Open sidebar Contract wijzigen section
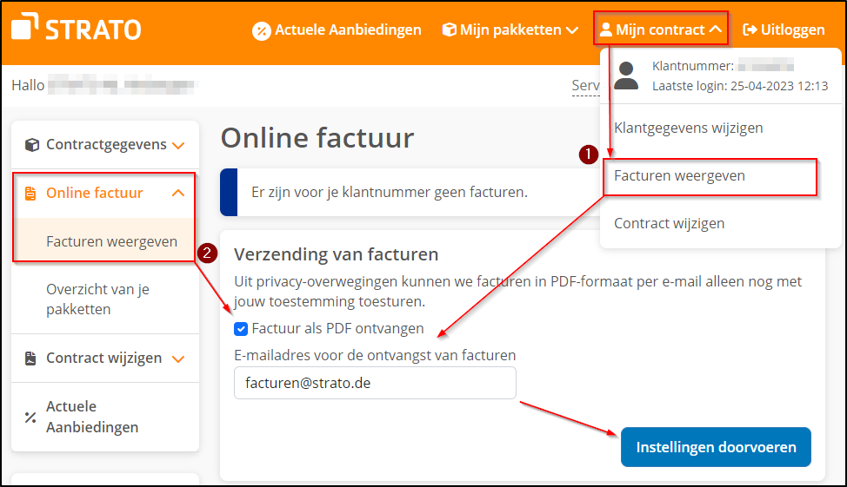 [x=104, y=359]
